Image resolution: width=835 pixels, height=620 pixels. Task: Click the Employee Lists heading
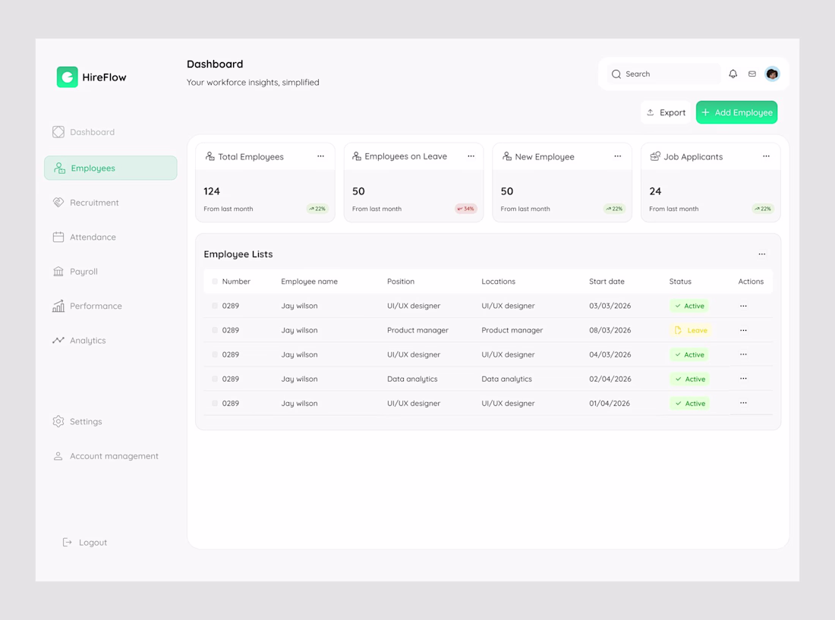click(x=238, y=254)
